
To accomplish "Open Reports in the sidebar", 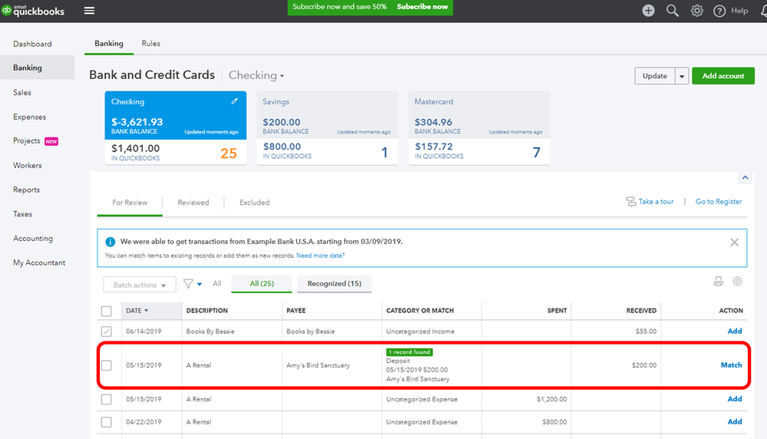I will tap(26, 190).
